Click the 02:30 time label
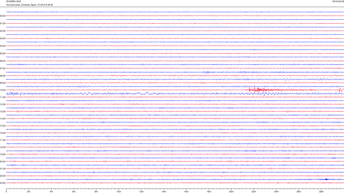344x193 pixels. (3, 31)
